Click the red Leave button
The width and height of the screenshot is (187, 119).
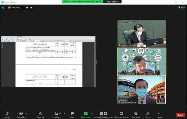point(180,115)
